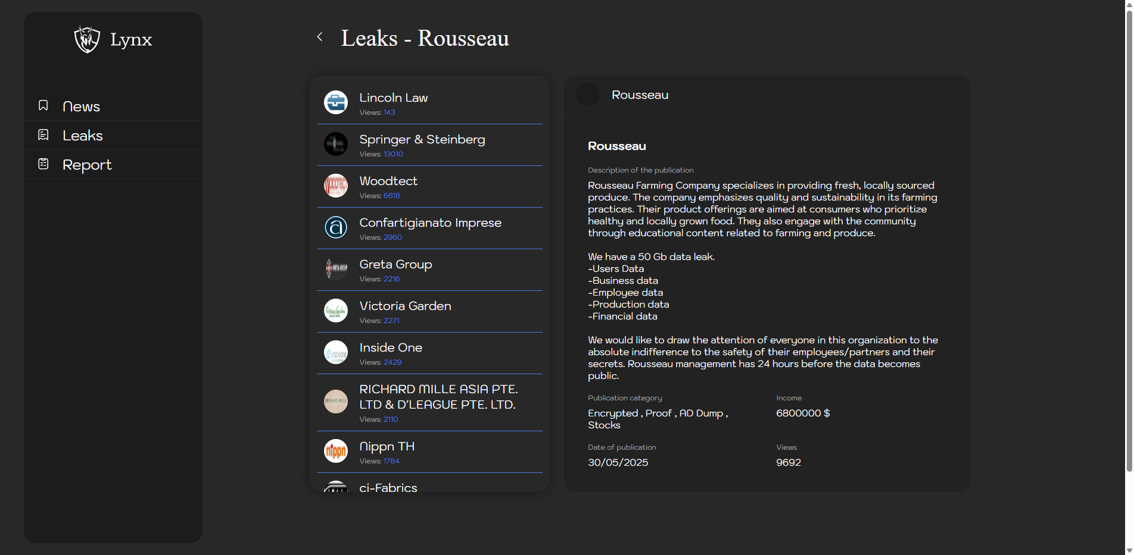The image size is (1134, 555).
Task: Click the Report icon in the sidebar
Action: click(43, 164)
